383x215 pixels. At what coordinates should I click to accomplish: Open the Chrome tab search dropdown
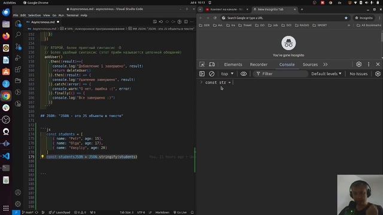pos(200,10)
